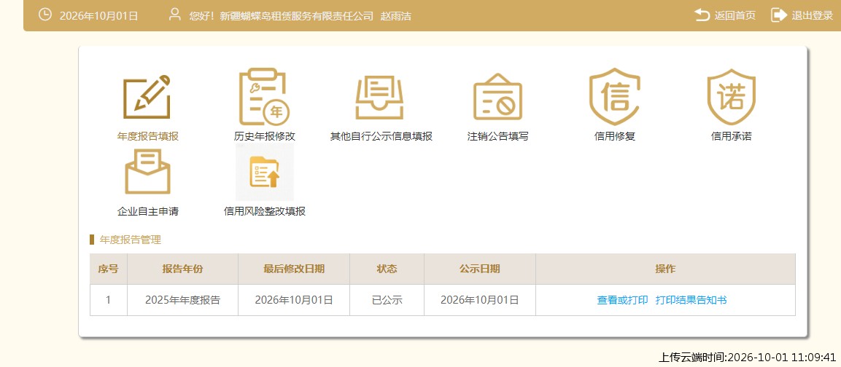Image resolution: width=841 pixels, height=367 pixels.
Task: Open the 企业自主申请 envelope icon
Action: (147, 172)
